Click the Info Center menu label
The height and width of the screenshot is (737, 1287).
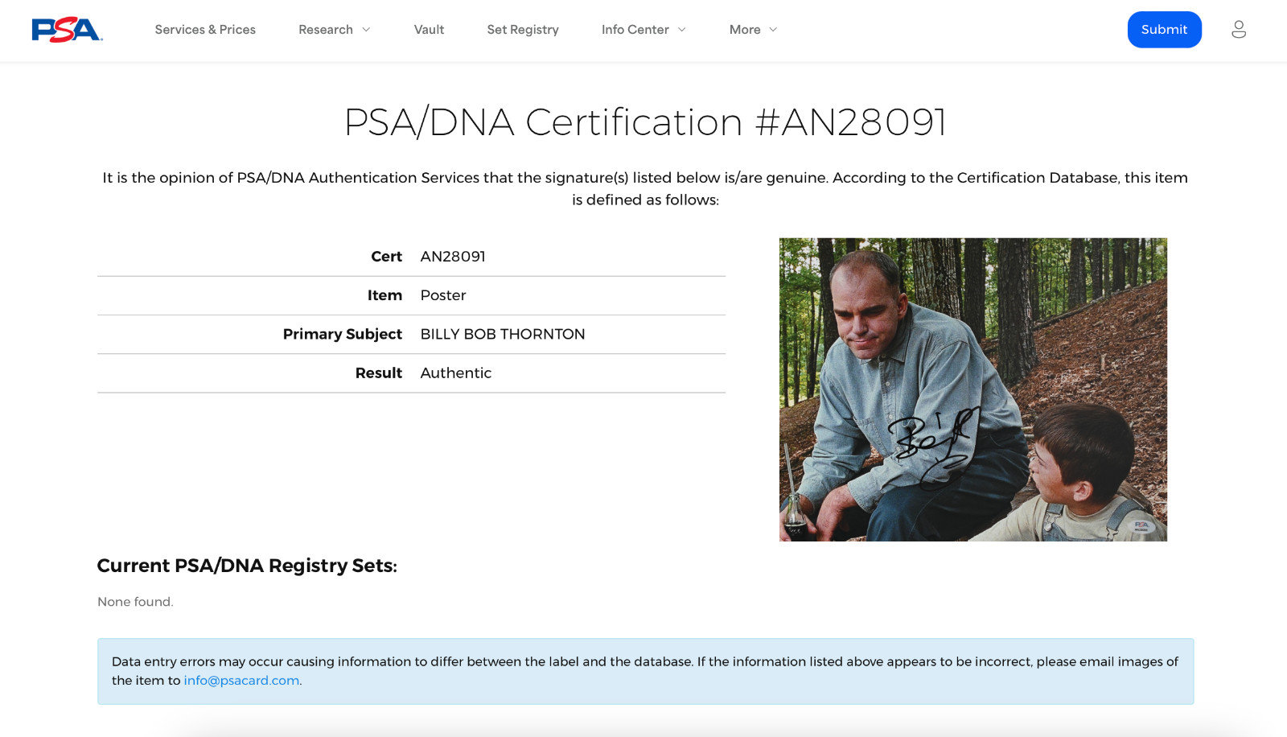pos(635,30)
